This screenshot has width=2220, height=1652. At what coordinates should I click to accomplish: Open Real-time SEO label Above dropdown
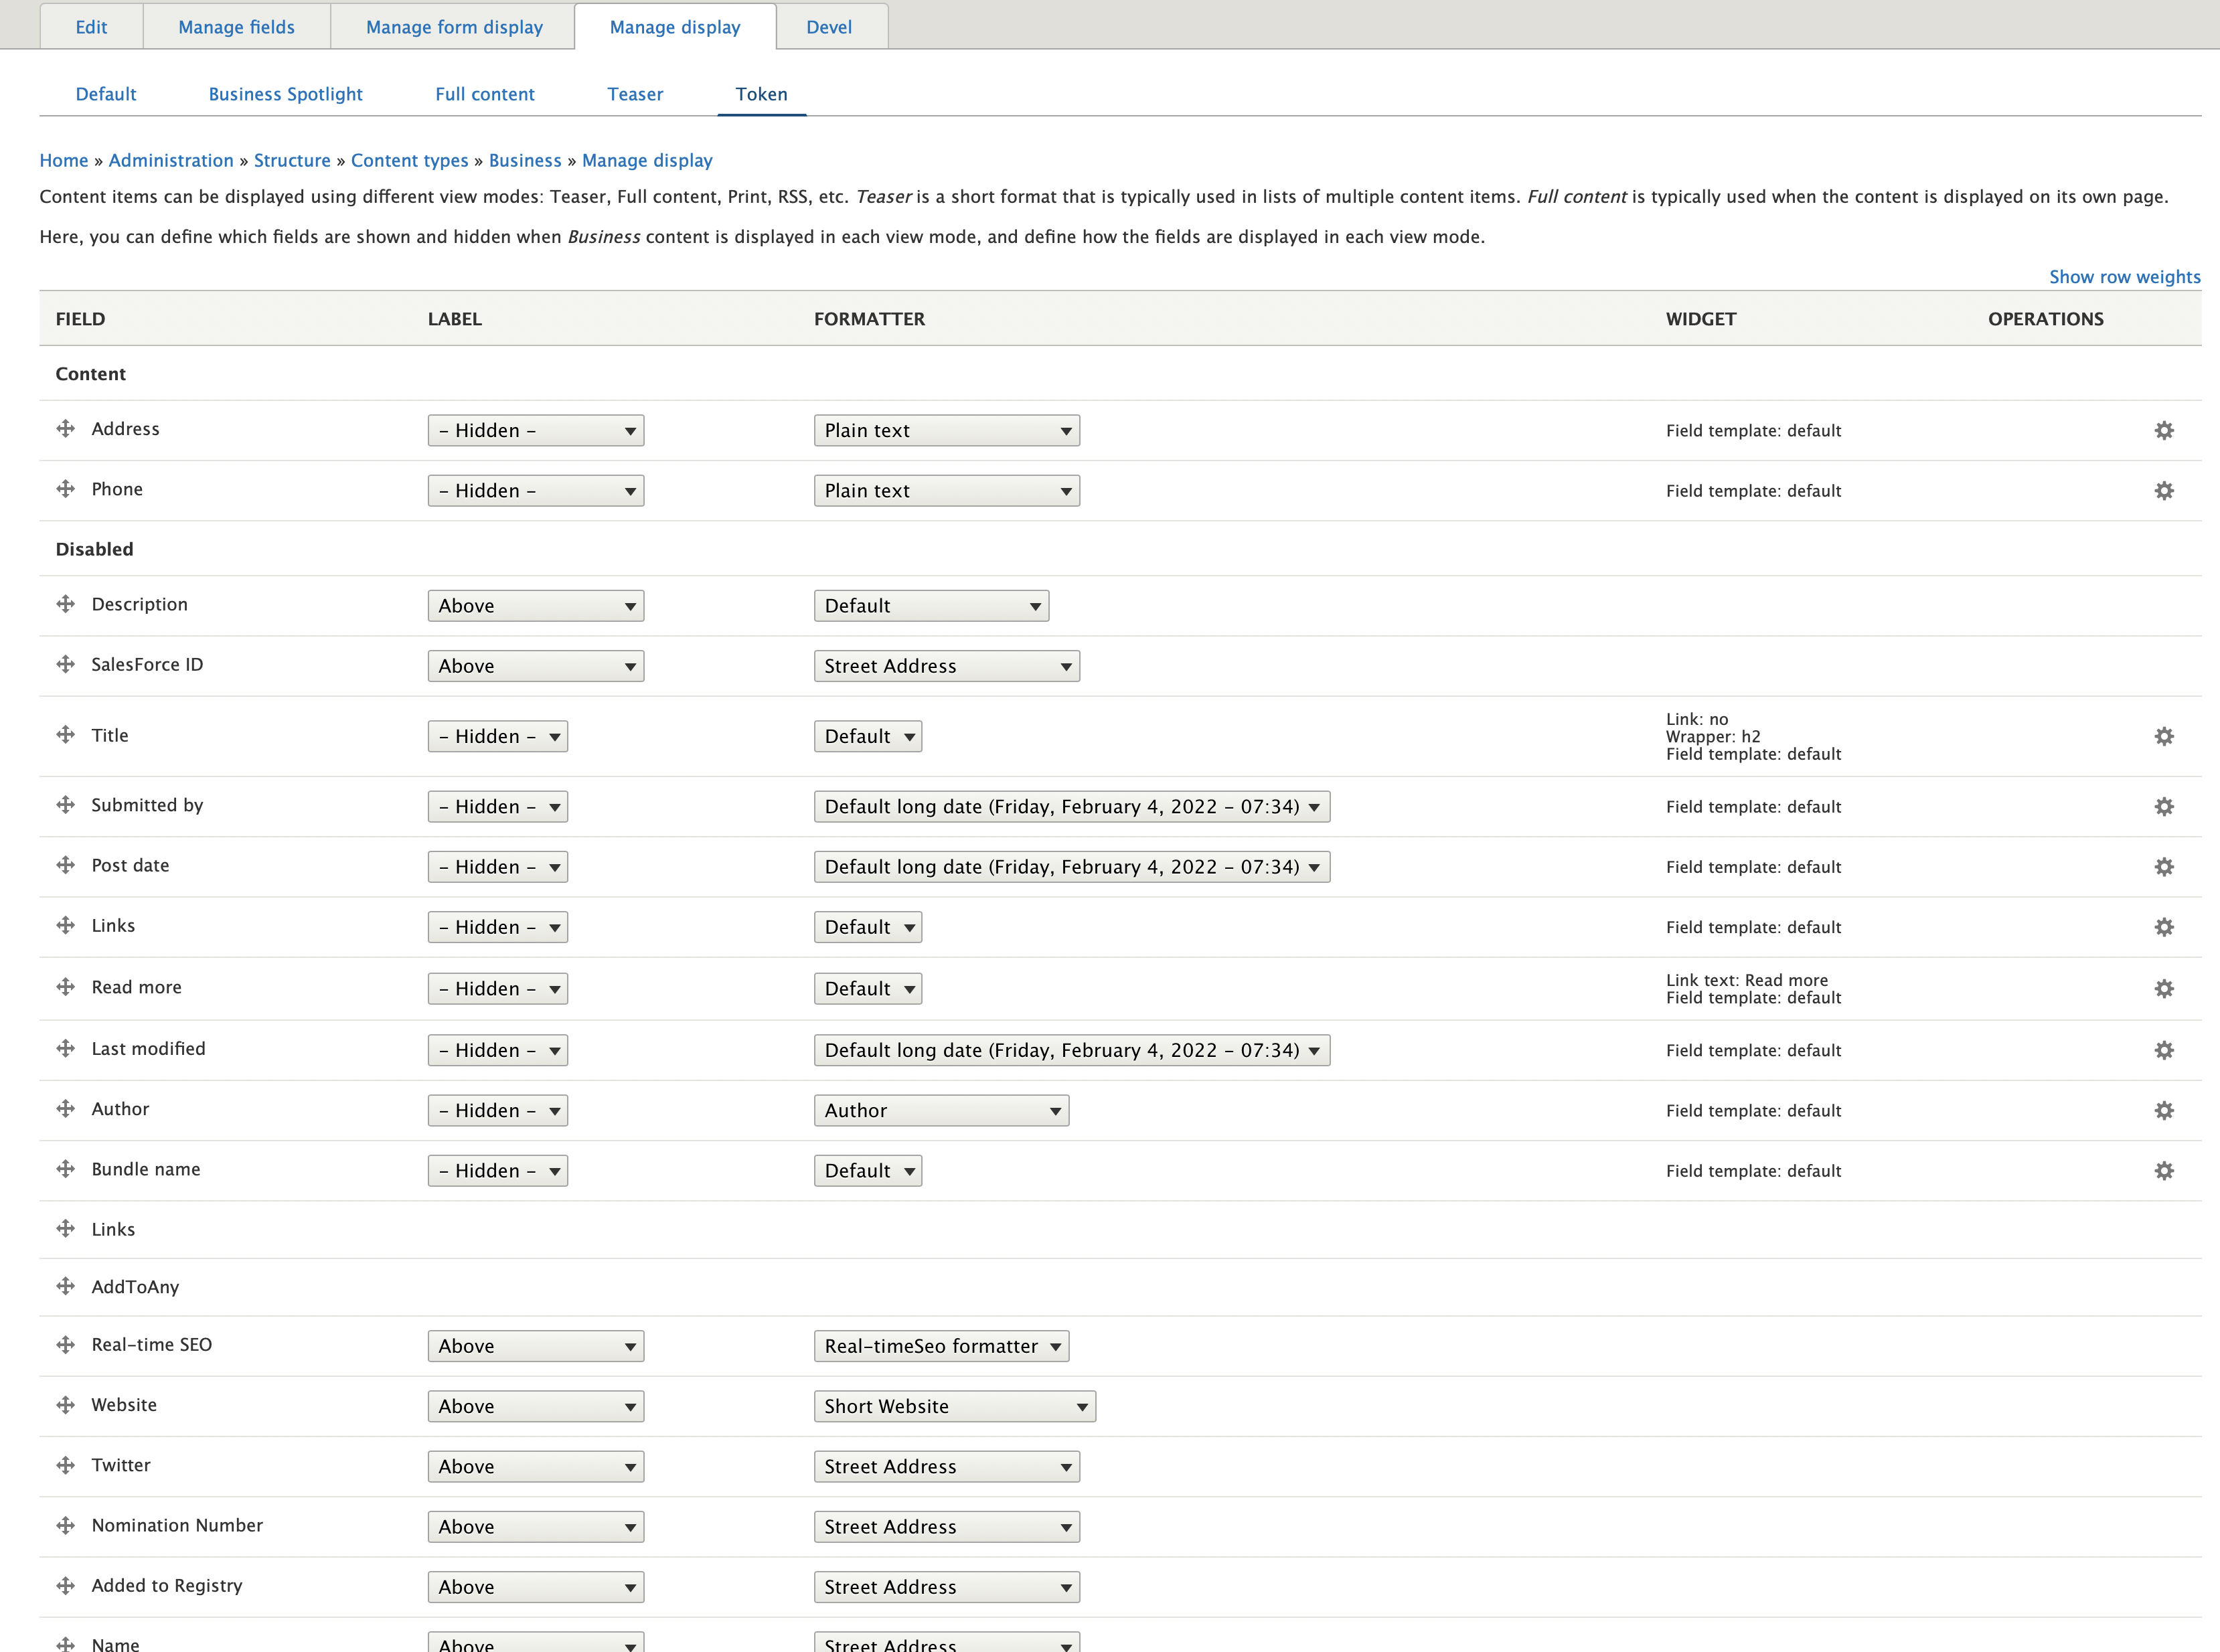[535, 1346]
